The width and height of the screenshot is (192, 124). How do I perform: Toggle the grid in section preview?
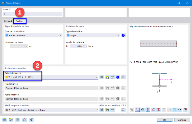174,110
